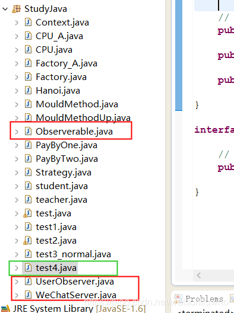Select CPU_A.java in the package tree

click(x=59, y=36)
